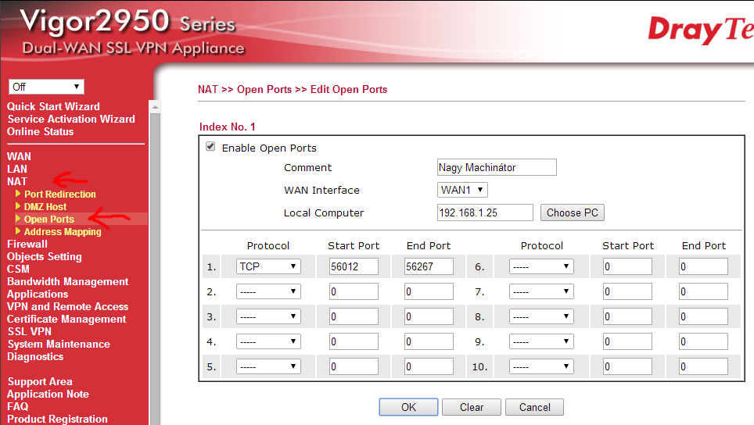Go to Online Status page
This screenshot has height=425, width=754.
point(41,131)
